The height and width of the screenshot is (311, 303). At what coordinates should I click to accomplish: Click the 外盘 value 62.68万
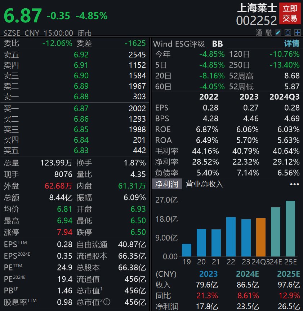point(58,186)
